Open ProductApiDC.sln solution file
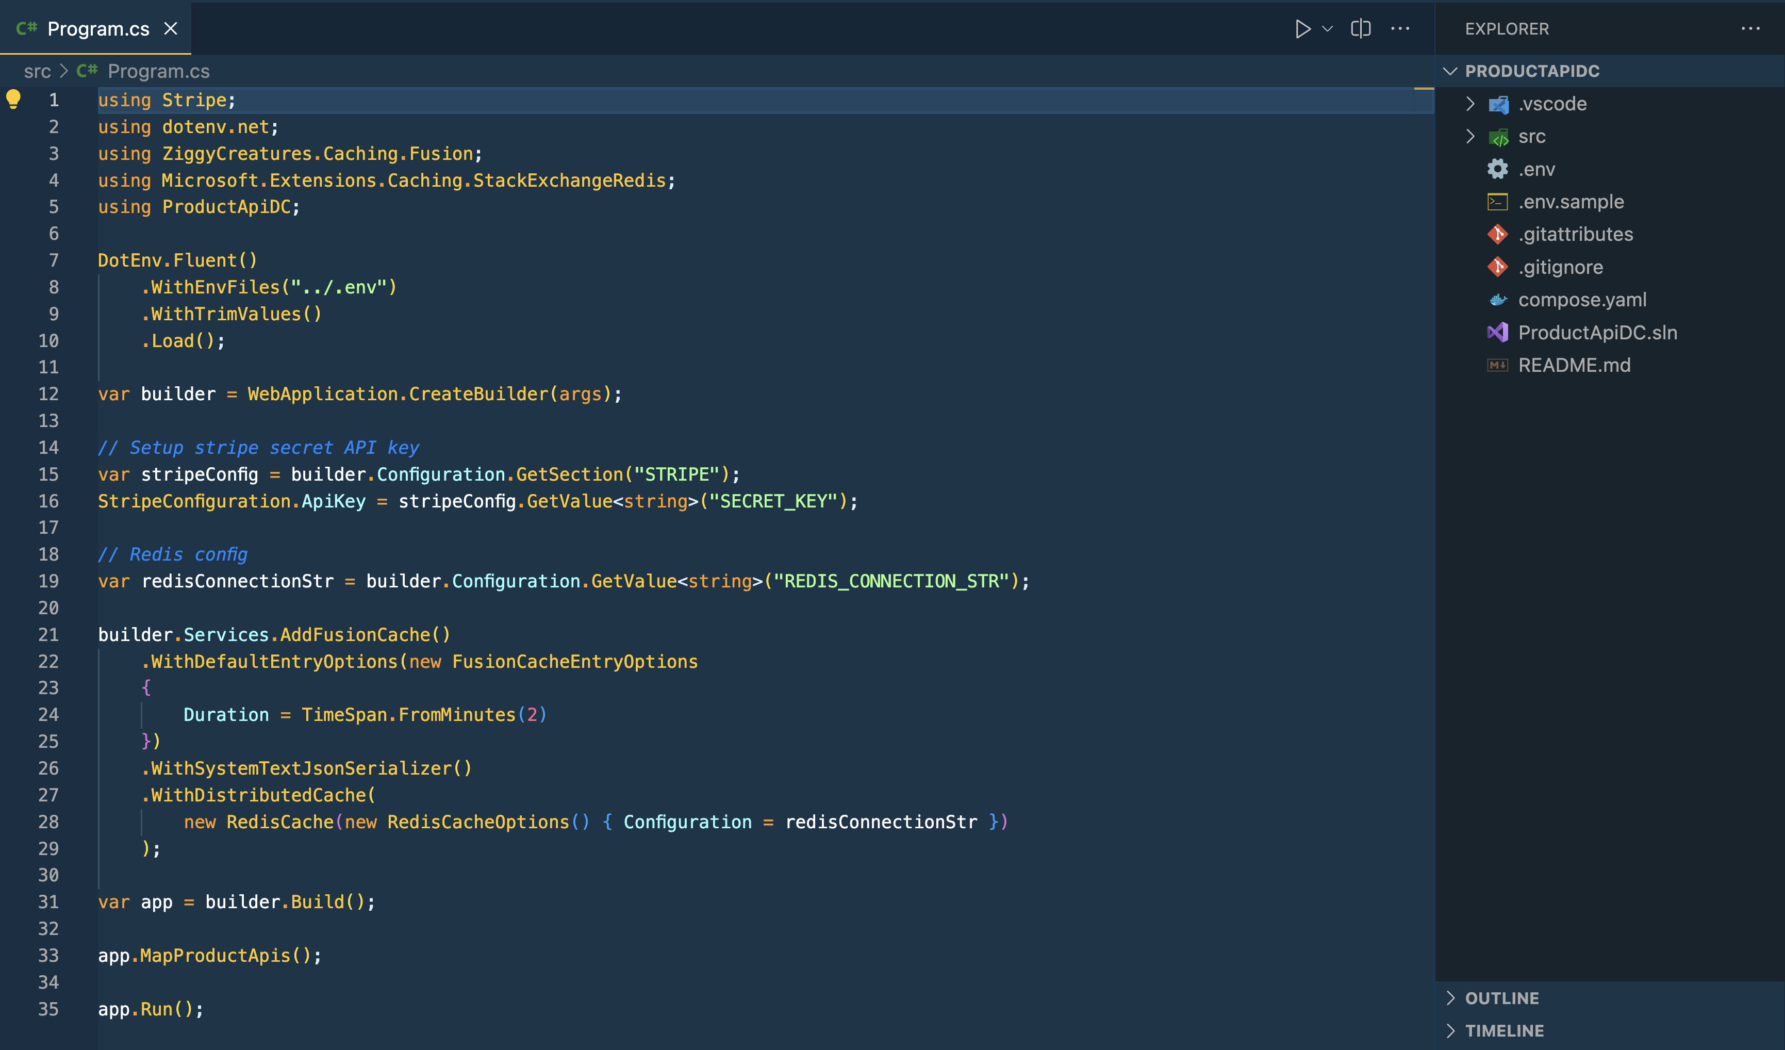The width and height of the screenshot is (1785, 1050). pos(1597,332)
